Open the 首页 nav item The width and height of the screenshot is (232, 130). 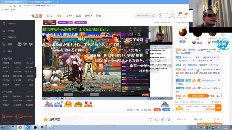click(50, 16)
